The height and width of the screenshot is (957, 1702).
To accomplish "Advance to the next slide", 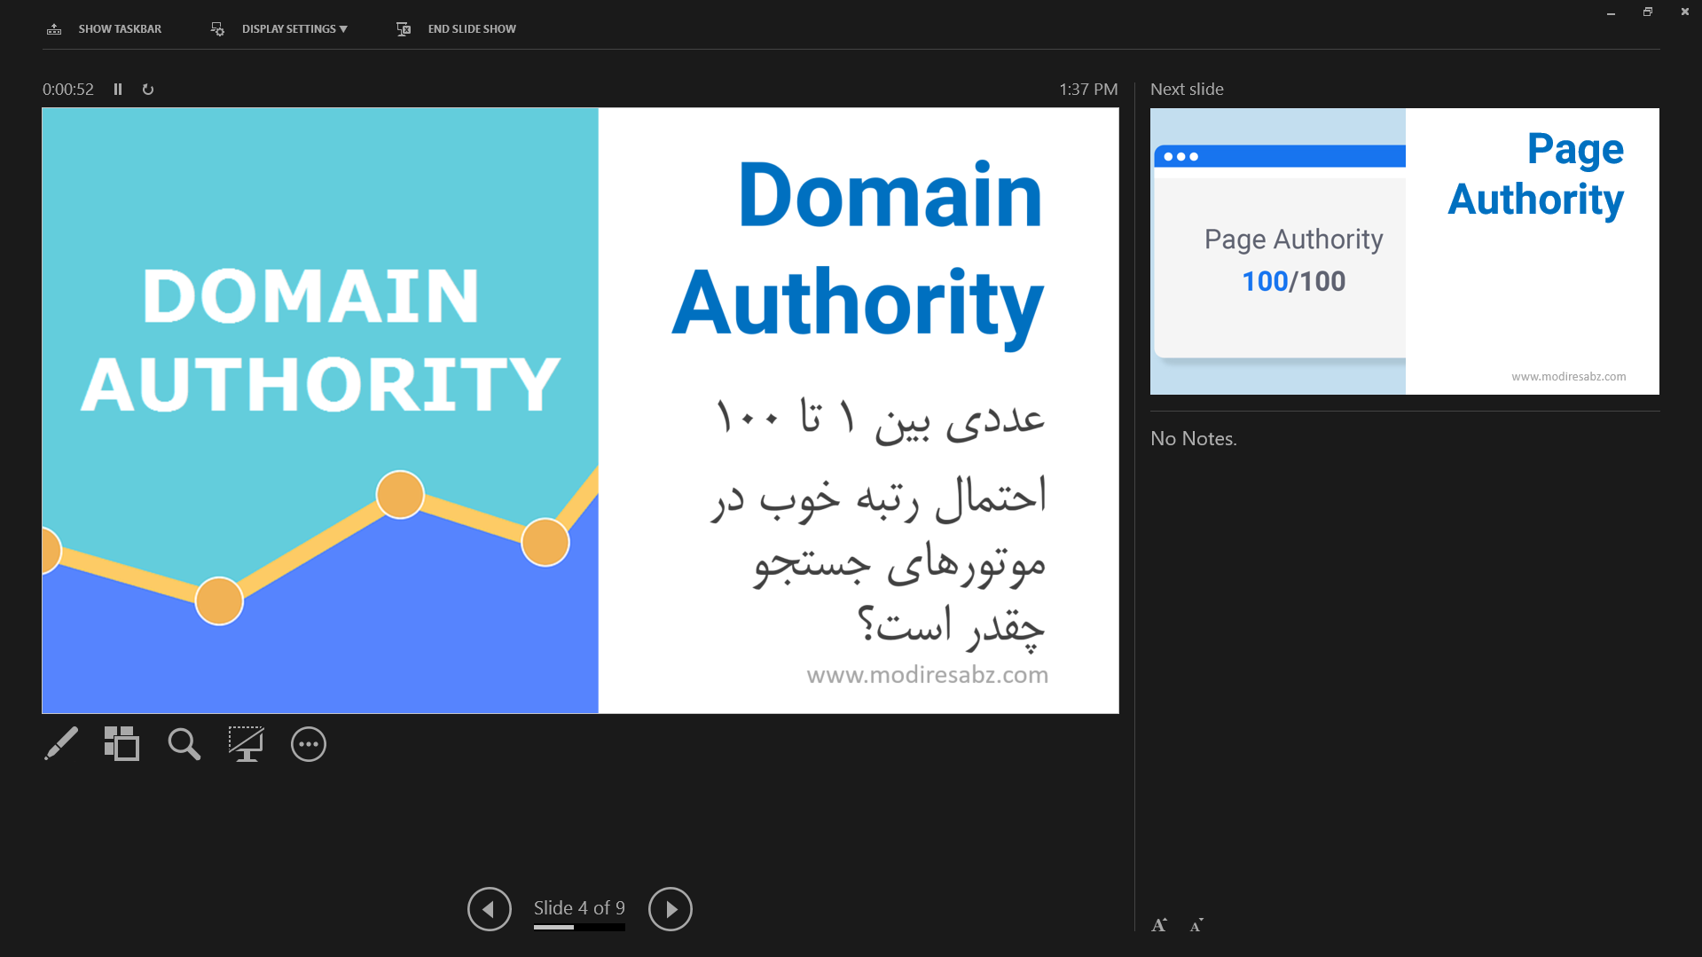I will (x=671, y=909).
